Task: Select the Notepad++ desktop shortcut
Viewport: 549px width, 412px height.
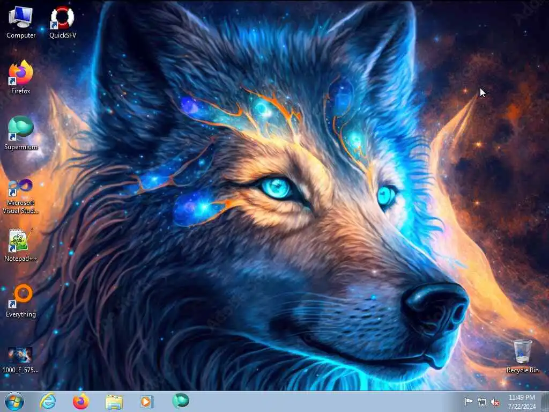Action: 21,245
